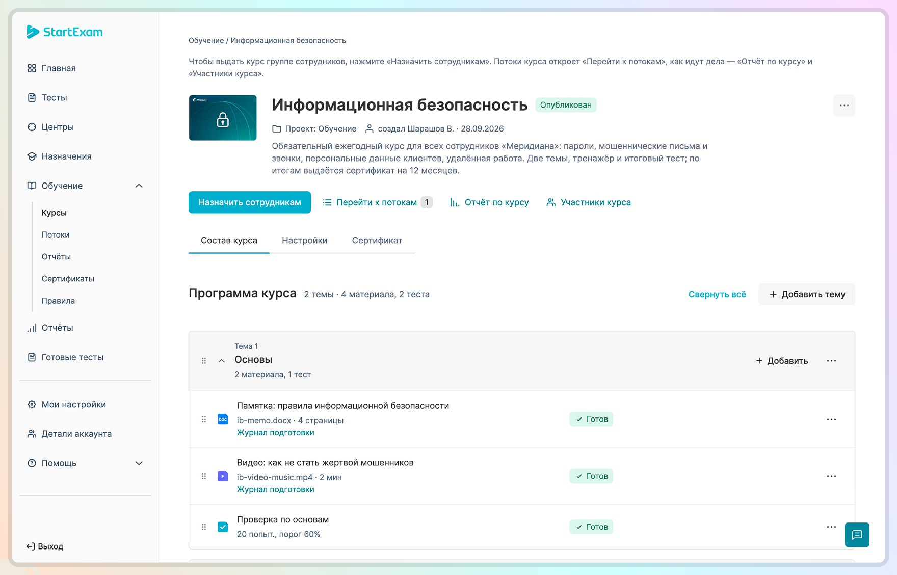
Task: Click the course cover thumbnail with lock
Action: coord(223,118)
